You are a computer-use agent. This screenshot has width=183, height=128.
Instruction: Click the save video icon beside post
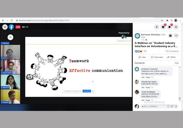click(x=170, y=36)
